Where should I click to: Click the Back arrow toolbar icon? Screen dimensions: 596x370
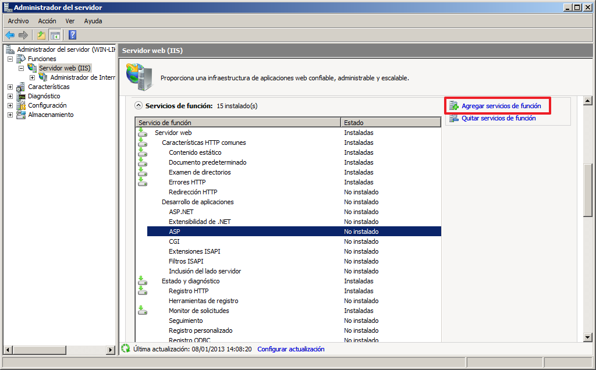pos(10,35)
